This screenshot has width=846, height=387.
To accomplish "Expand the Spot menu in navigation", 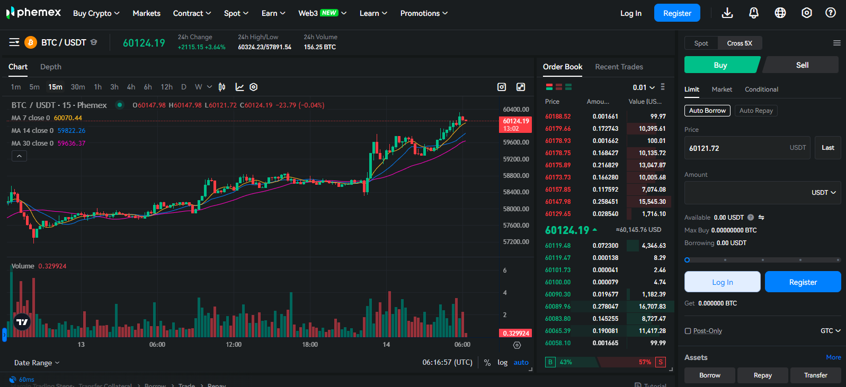I will pyautogui.click(x=236, y=13).
